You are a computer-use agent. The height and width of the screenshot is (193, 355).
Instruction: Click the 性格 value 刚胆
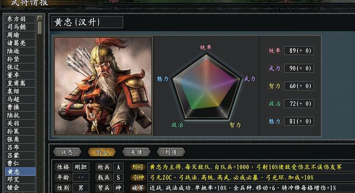(81, 167)
